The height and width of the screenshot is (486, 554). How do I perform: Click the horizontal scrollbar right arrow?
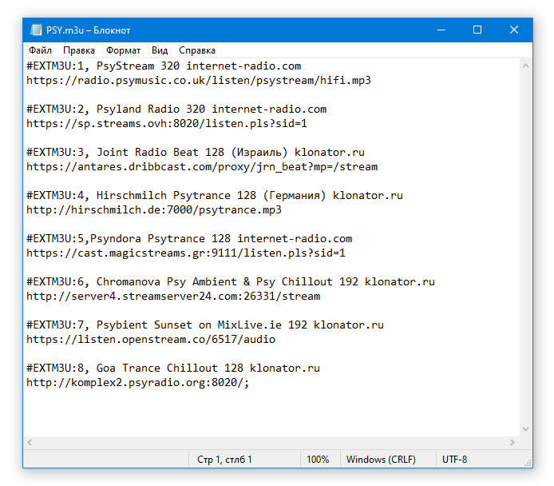(512, 442)
